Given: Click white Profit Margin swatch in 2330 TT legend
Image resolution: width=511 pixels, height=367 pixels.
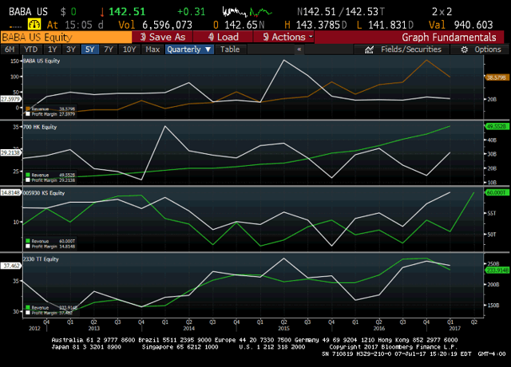Looking at the screenshot, I should click(x=28, y=313).
